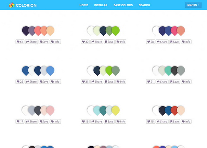Save the palette with 28 likes

click(174, 42)
